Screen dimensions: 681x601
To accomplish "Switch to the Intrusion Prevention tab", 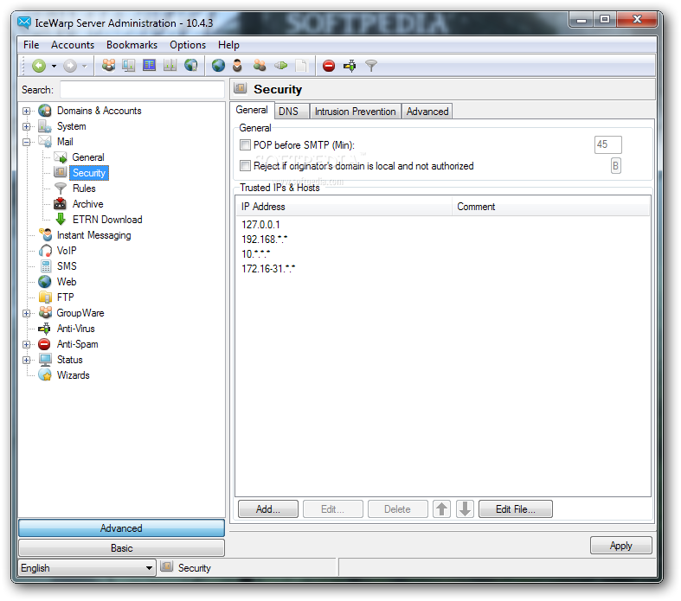I will [x=356, y=112].
